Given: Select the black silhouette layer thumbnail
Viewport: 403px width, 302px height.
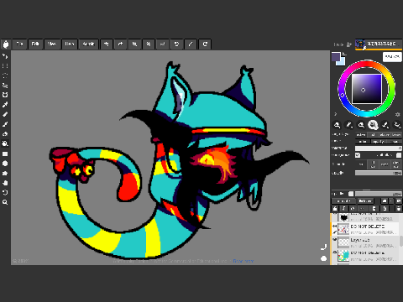Looking at the screenshot, I should [343, 217].
